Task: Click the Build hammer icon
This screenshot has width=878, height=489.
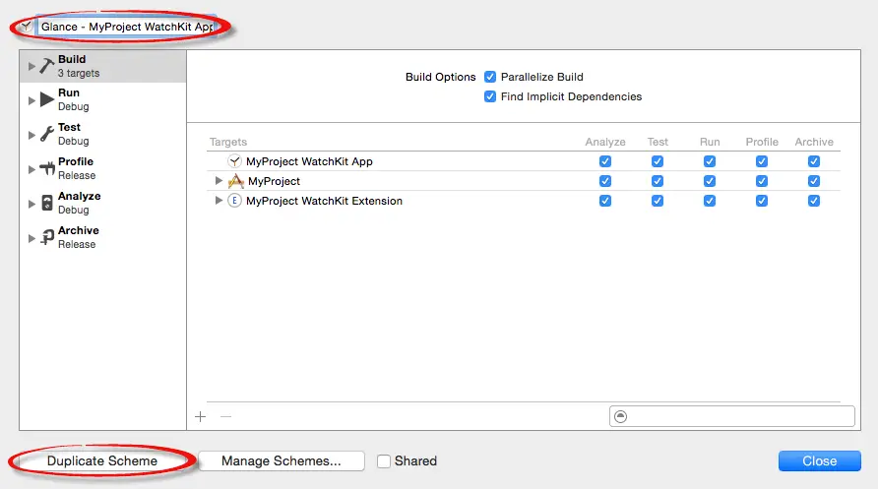Action: coord(46,66)
